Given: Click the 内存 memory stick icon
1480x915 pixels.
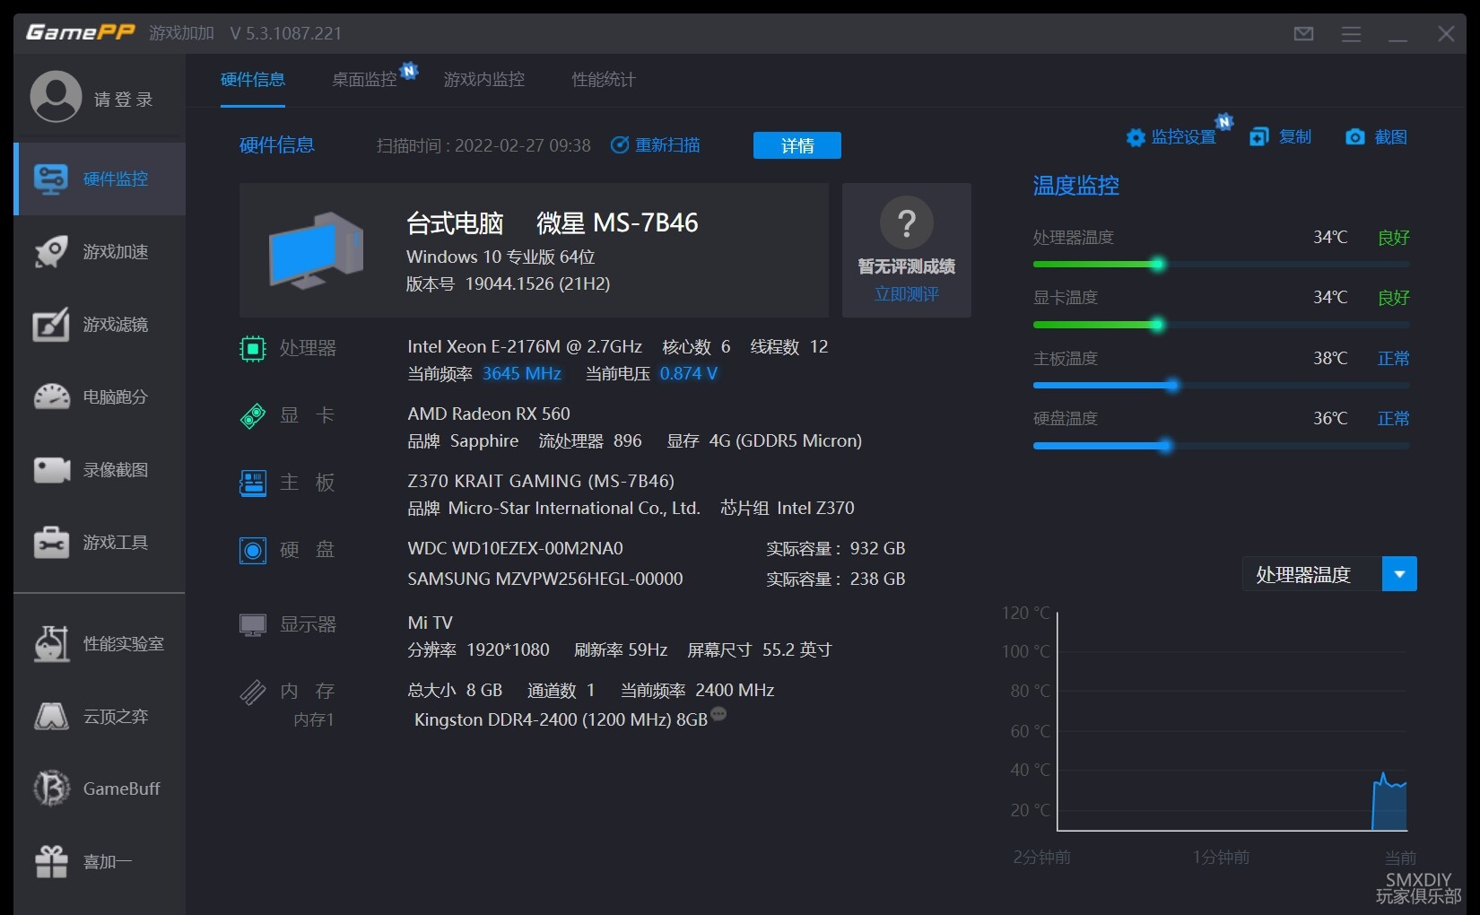Looking at the screenshot, I should 253,692.
